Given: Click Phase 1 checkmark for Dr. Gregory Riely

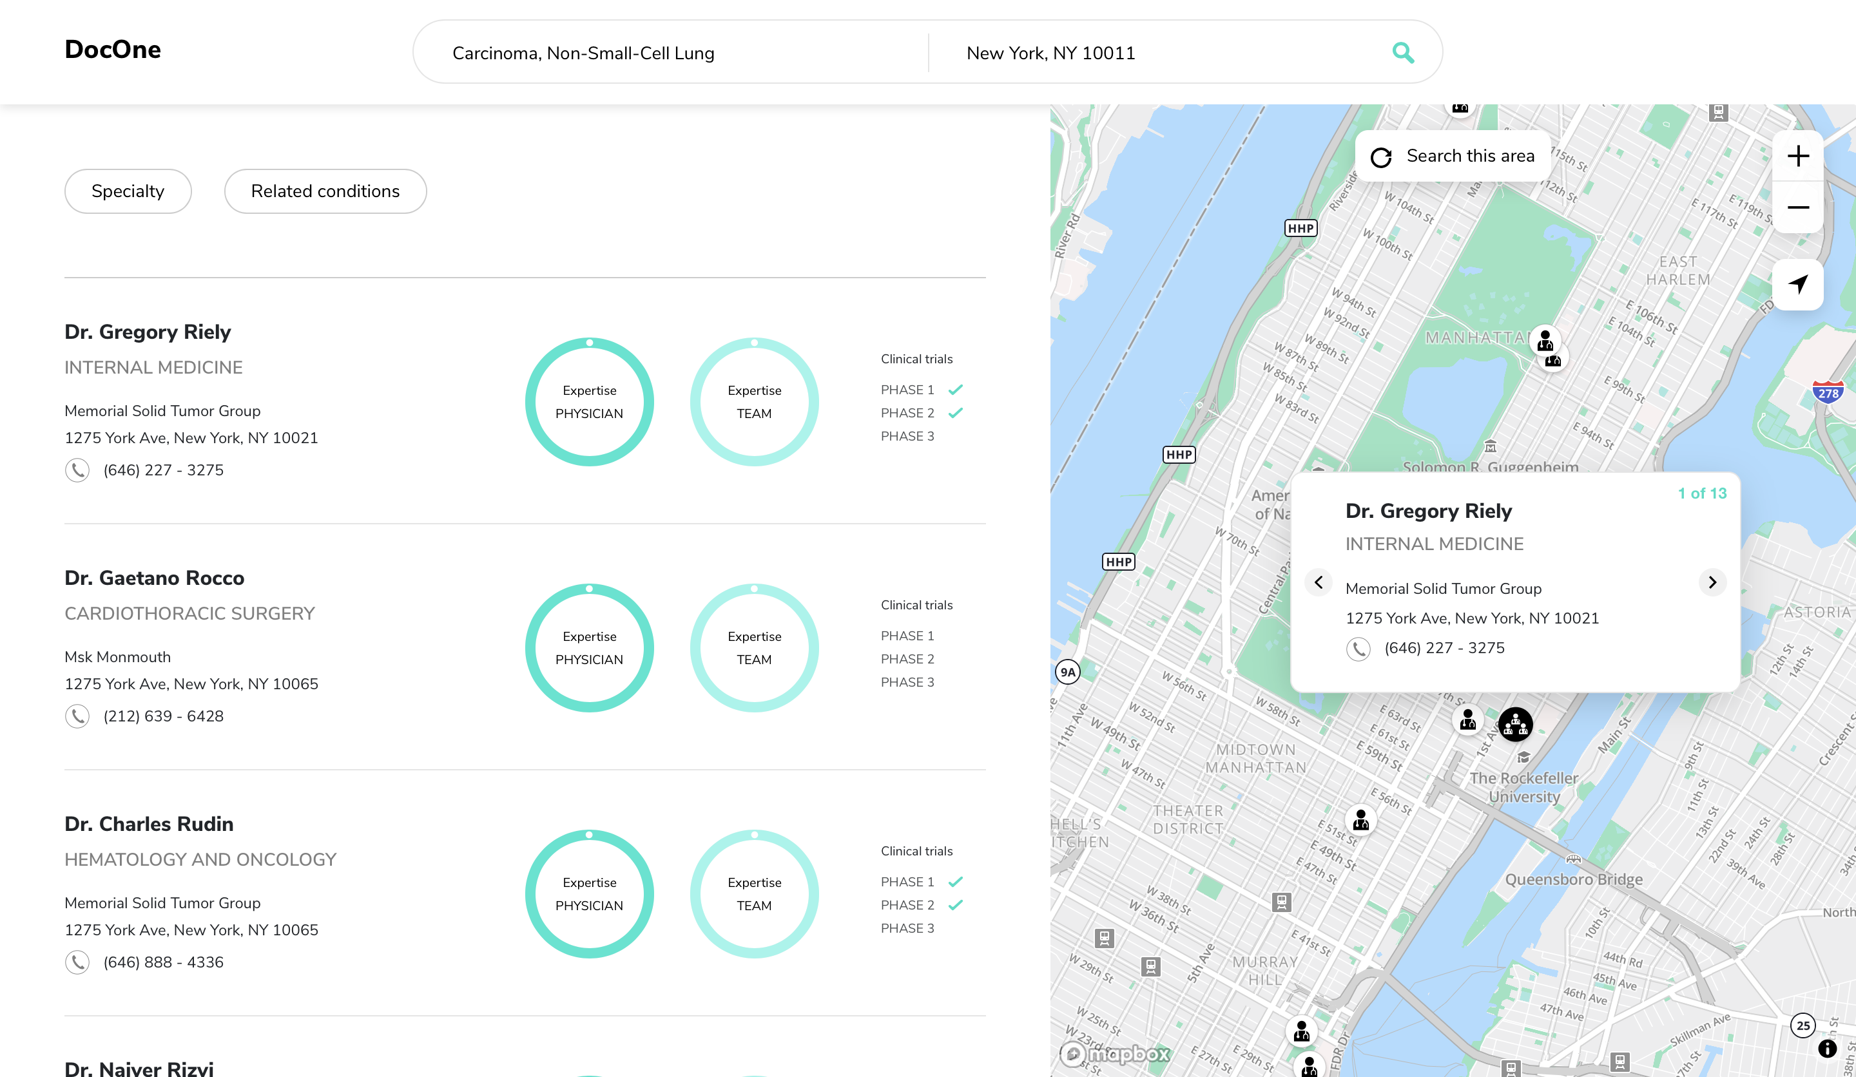Looking at the screenshot, I should [955, 390].
